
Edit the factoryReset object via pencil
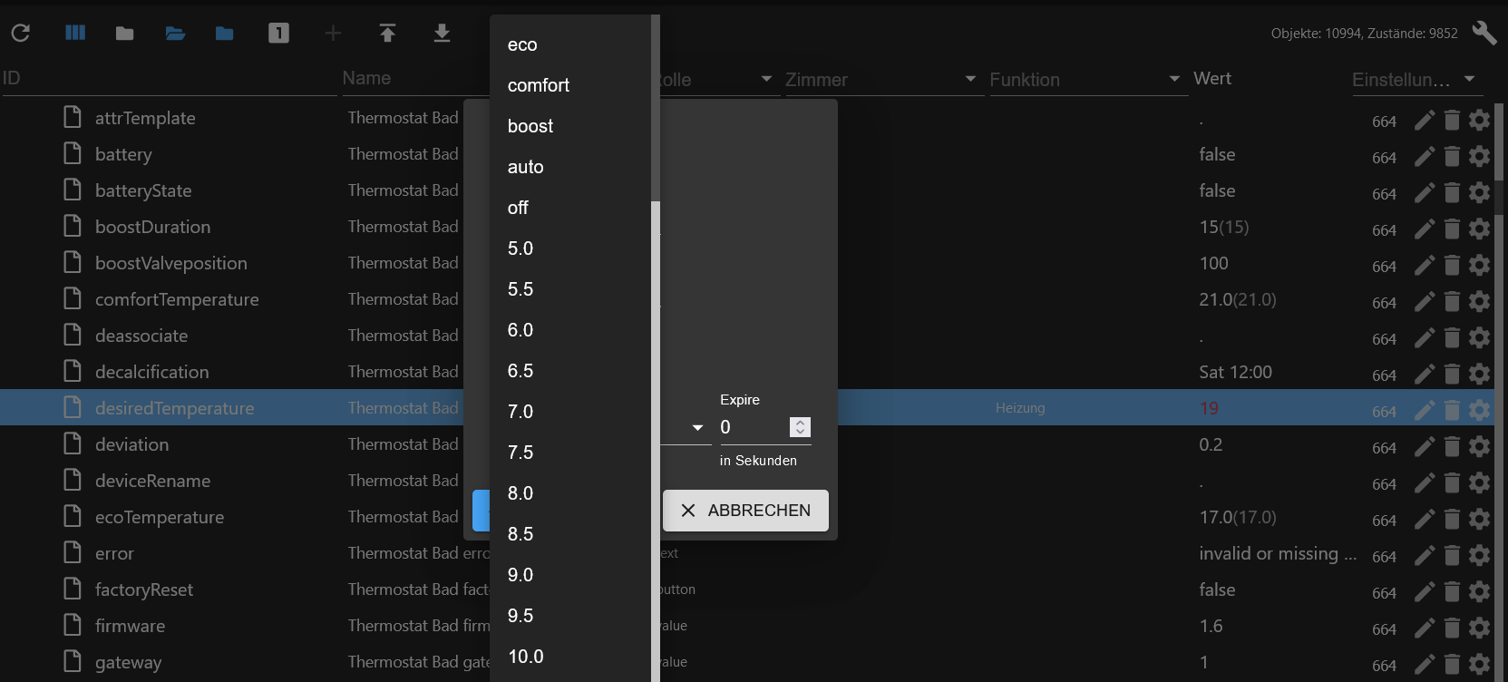[1425, 591]
